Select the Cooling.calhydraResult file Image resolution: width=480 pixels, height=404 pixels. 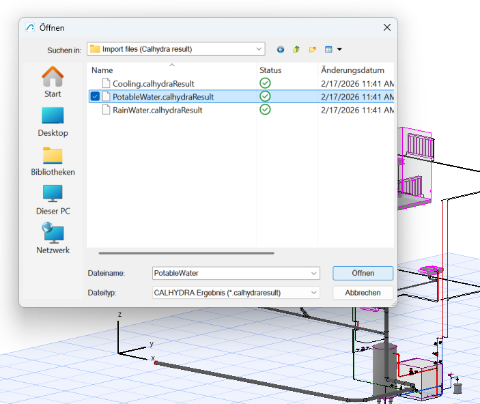pyautogui.click(x=153, y=83)
